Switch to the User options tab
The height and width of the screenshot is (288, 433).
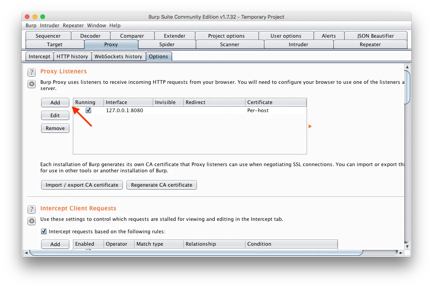click(286, 36)
